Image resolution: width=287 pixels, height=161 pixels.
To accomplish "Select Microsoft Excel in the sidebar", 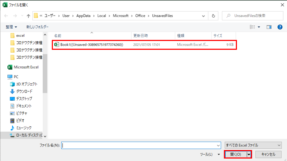I will pos(26,67).
